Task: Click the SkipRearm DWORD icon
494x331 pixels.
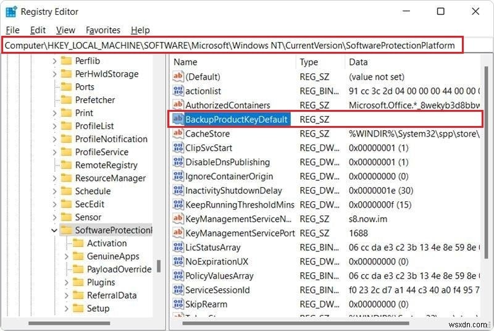Action: (178, 304)
